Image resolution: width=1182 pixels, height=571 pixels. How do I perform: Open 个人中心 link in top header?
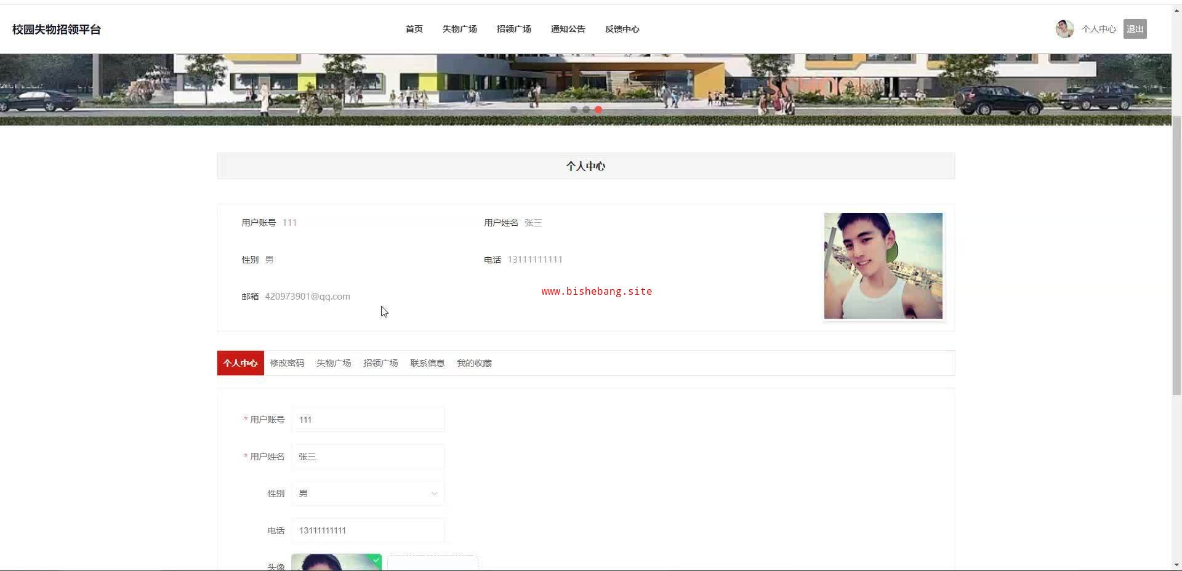[x=1098, y=29]
